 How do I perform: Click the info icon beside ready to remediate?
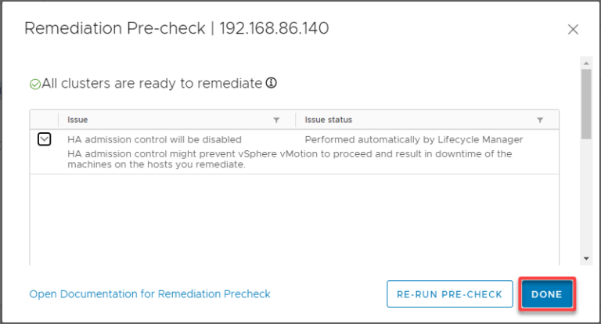pyautogui.click(x=272, y=83)
